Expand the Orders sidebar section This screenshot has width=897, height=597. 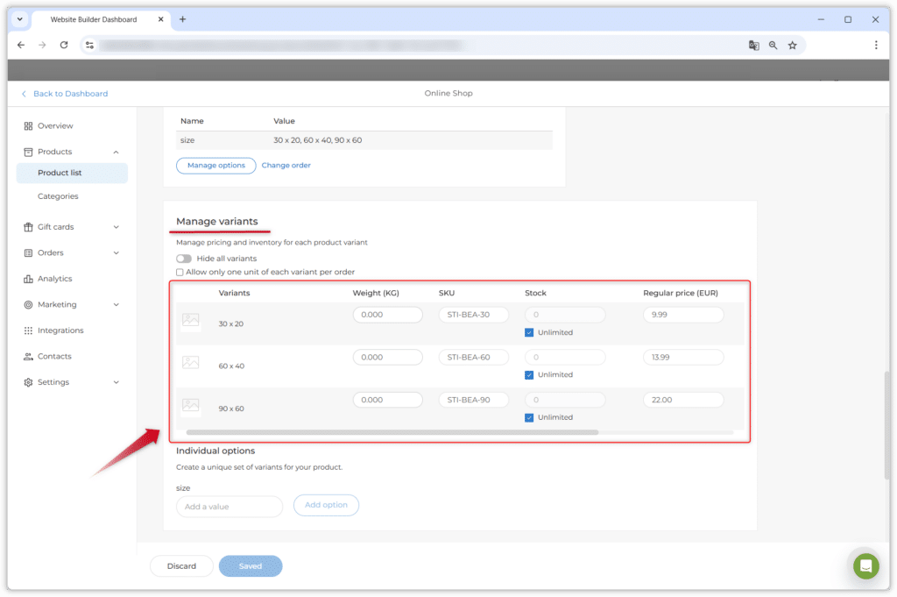click(x=116, y=253)
